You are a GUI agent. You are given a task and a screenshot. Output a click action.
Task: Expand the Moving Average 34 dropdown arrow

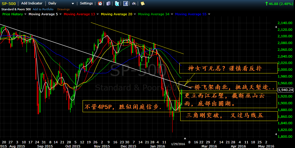click(x=172, y=14)
